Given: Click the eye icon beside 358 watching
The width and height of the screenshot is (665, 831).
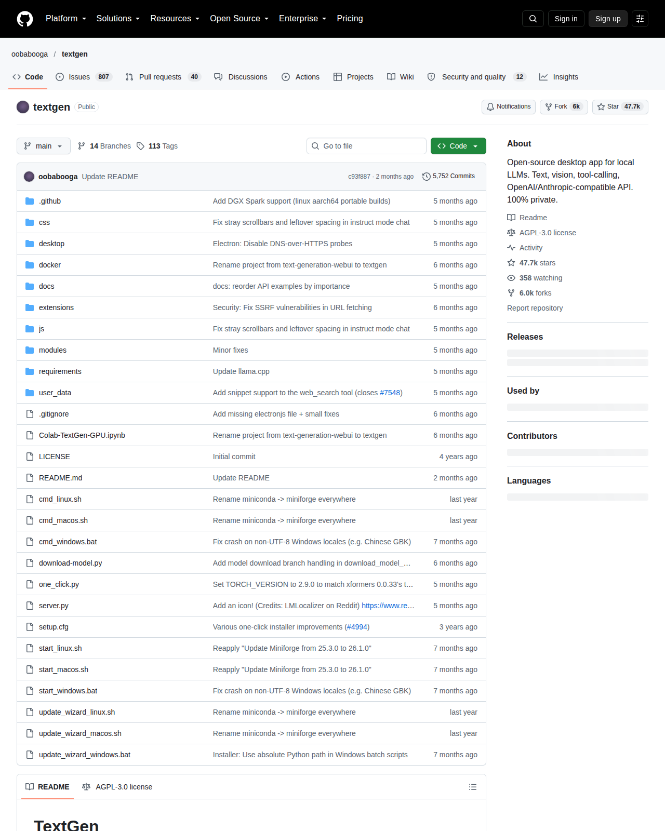Looking at the screenshot, I should (x=511, y=278).
